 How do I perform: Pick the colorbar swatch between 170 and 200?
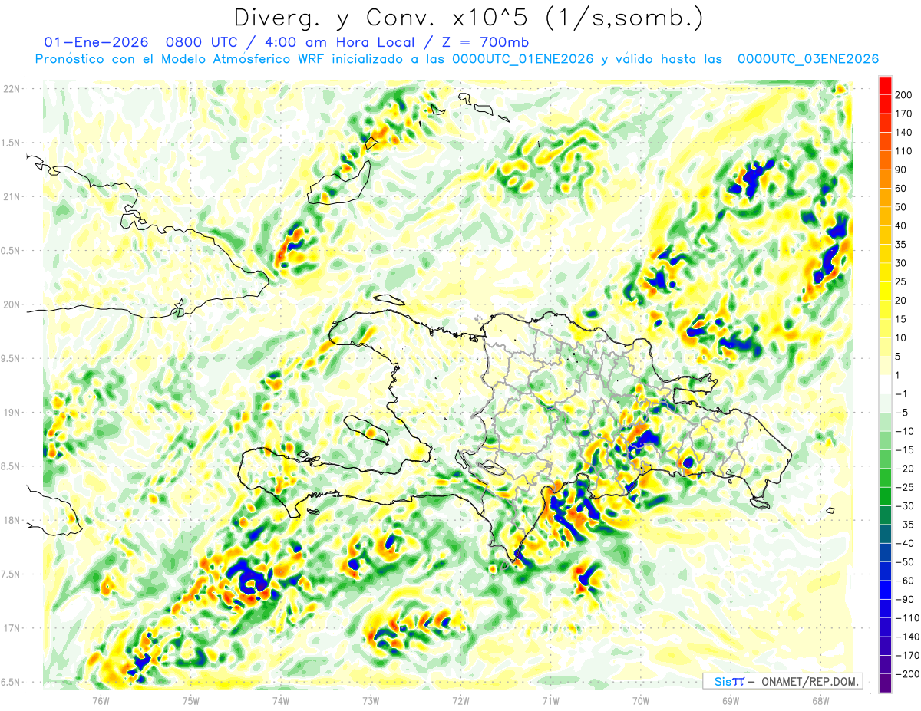pos(885,104)
